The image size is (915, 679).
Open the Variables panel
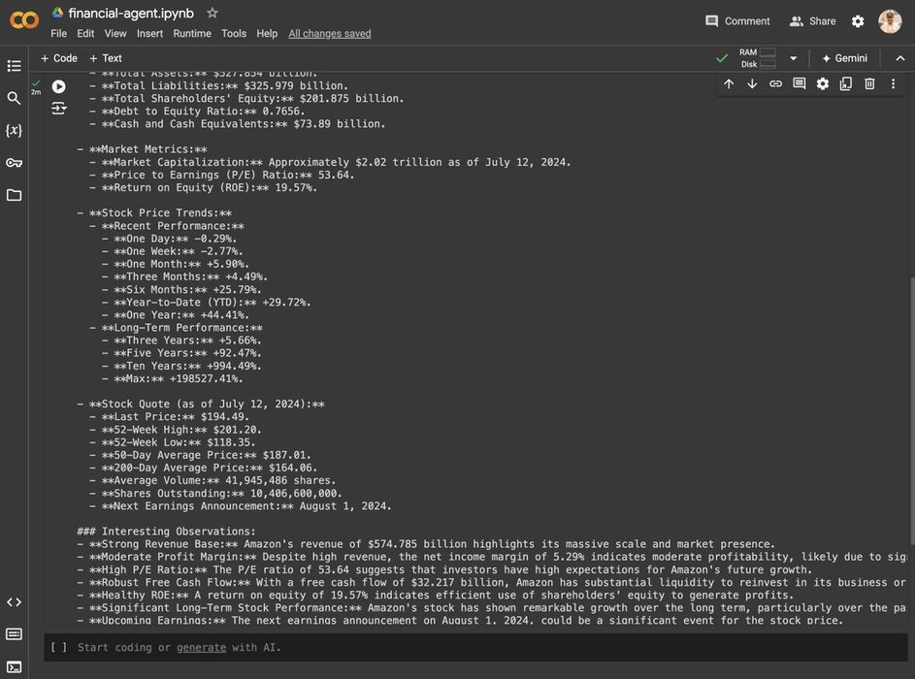[x=14, y=130]
